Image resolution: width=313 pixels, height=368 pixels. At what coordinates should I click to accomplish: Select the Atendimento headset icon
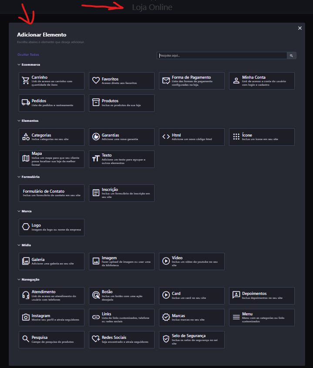point(26,295)
